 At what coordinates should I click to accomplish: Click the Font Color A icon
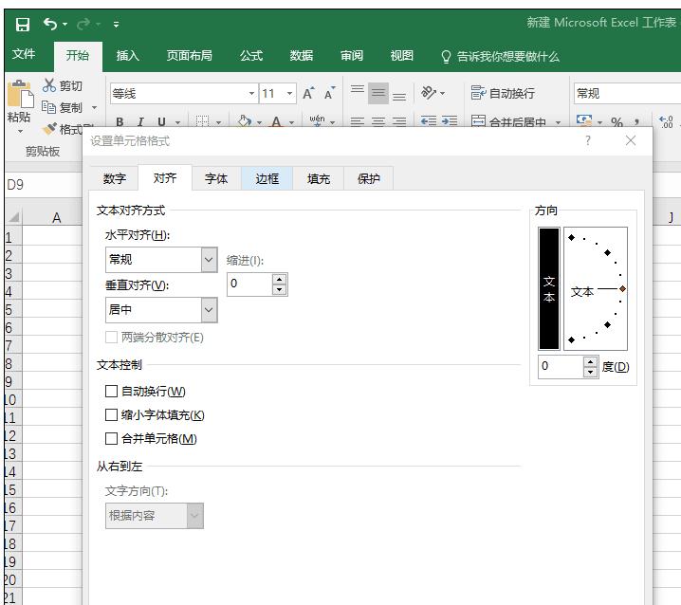pyautogui.click(x=276, y=121)
